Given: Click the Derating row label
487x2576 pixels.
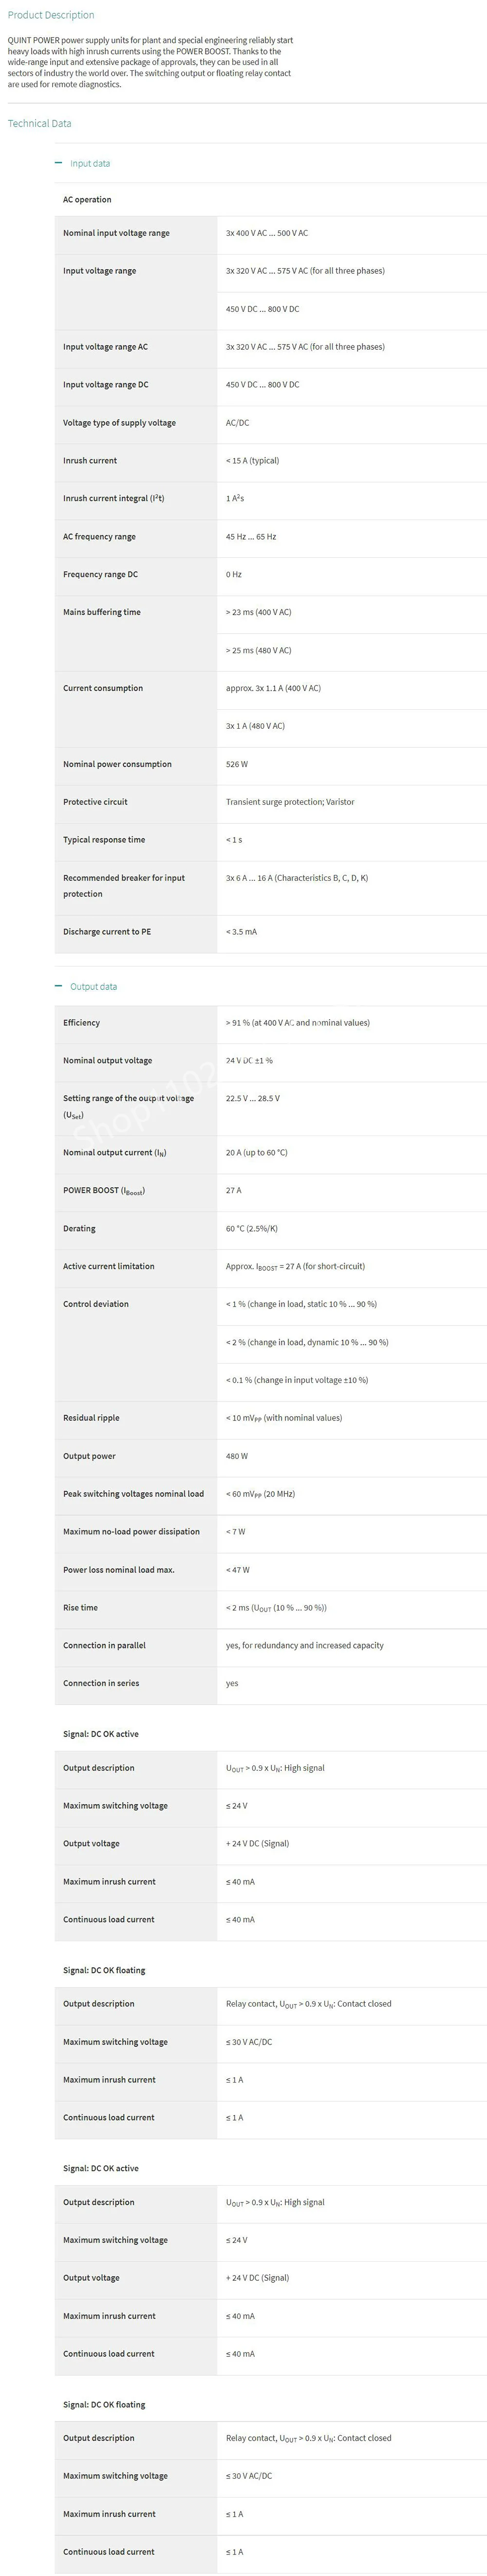Looking at the screenshot, I should (79, 1229).
